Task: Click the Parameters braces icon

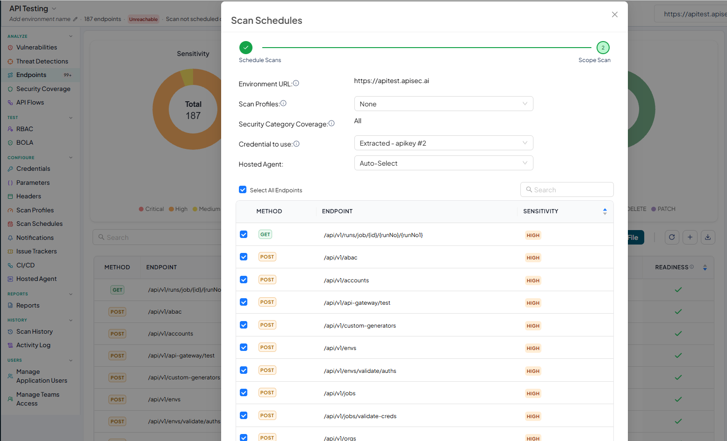Action: pos(10,183)
